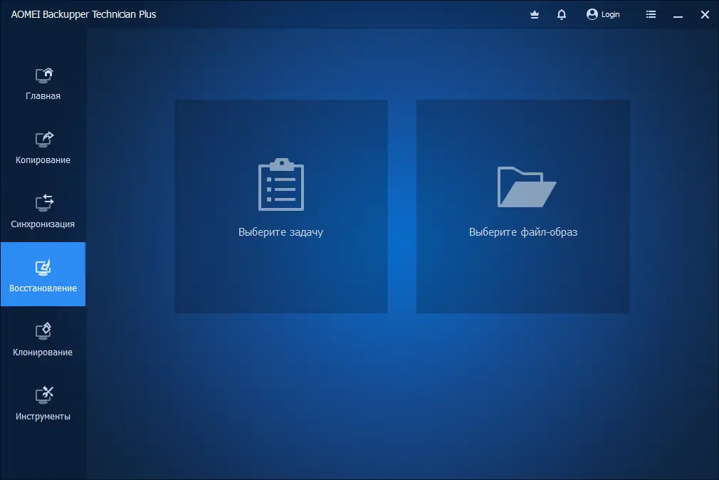Click the Инструменты label text
Viewport: 719px width, 480px height.
point(43,416)
